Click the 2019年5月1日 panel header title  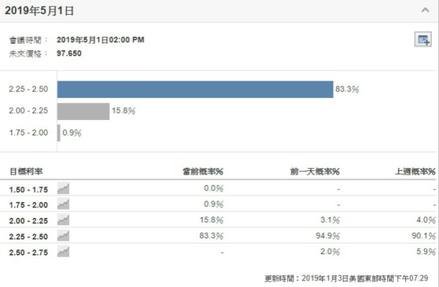[x=39, y=10]
